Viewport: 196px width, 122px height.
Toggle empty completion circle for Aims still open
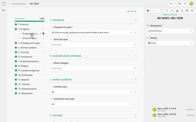(43, 38)
